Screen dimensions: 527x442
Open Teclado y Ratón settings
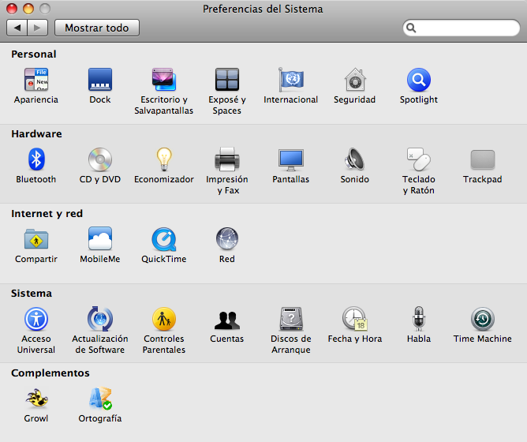click(418, 160)
